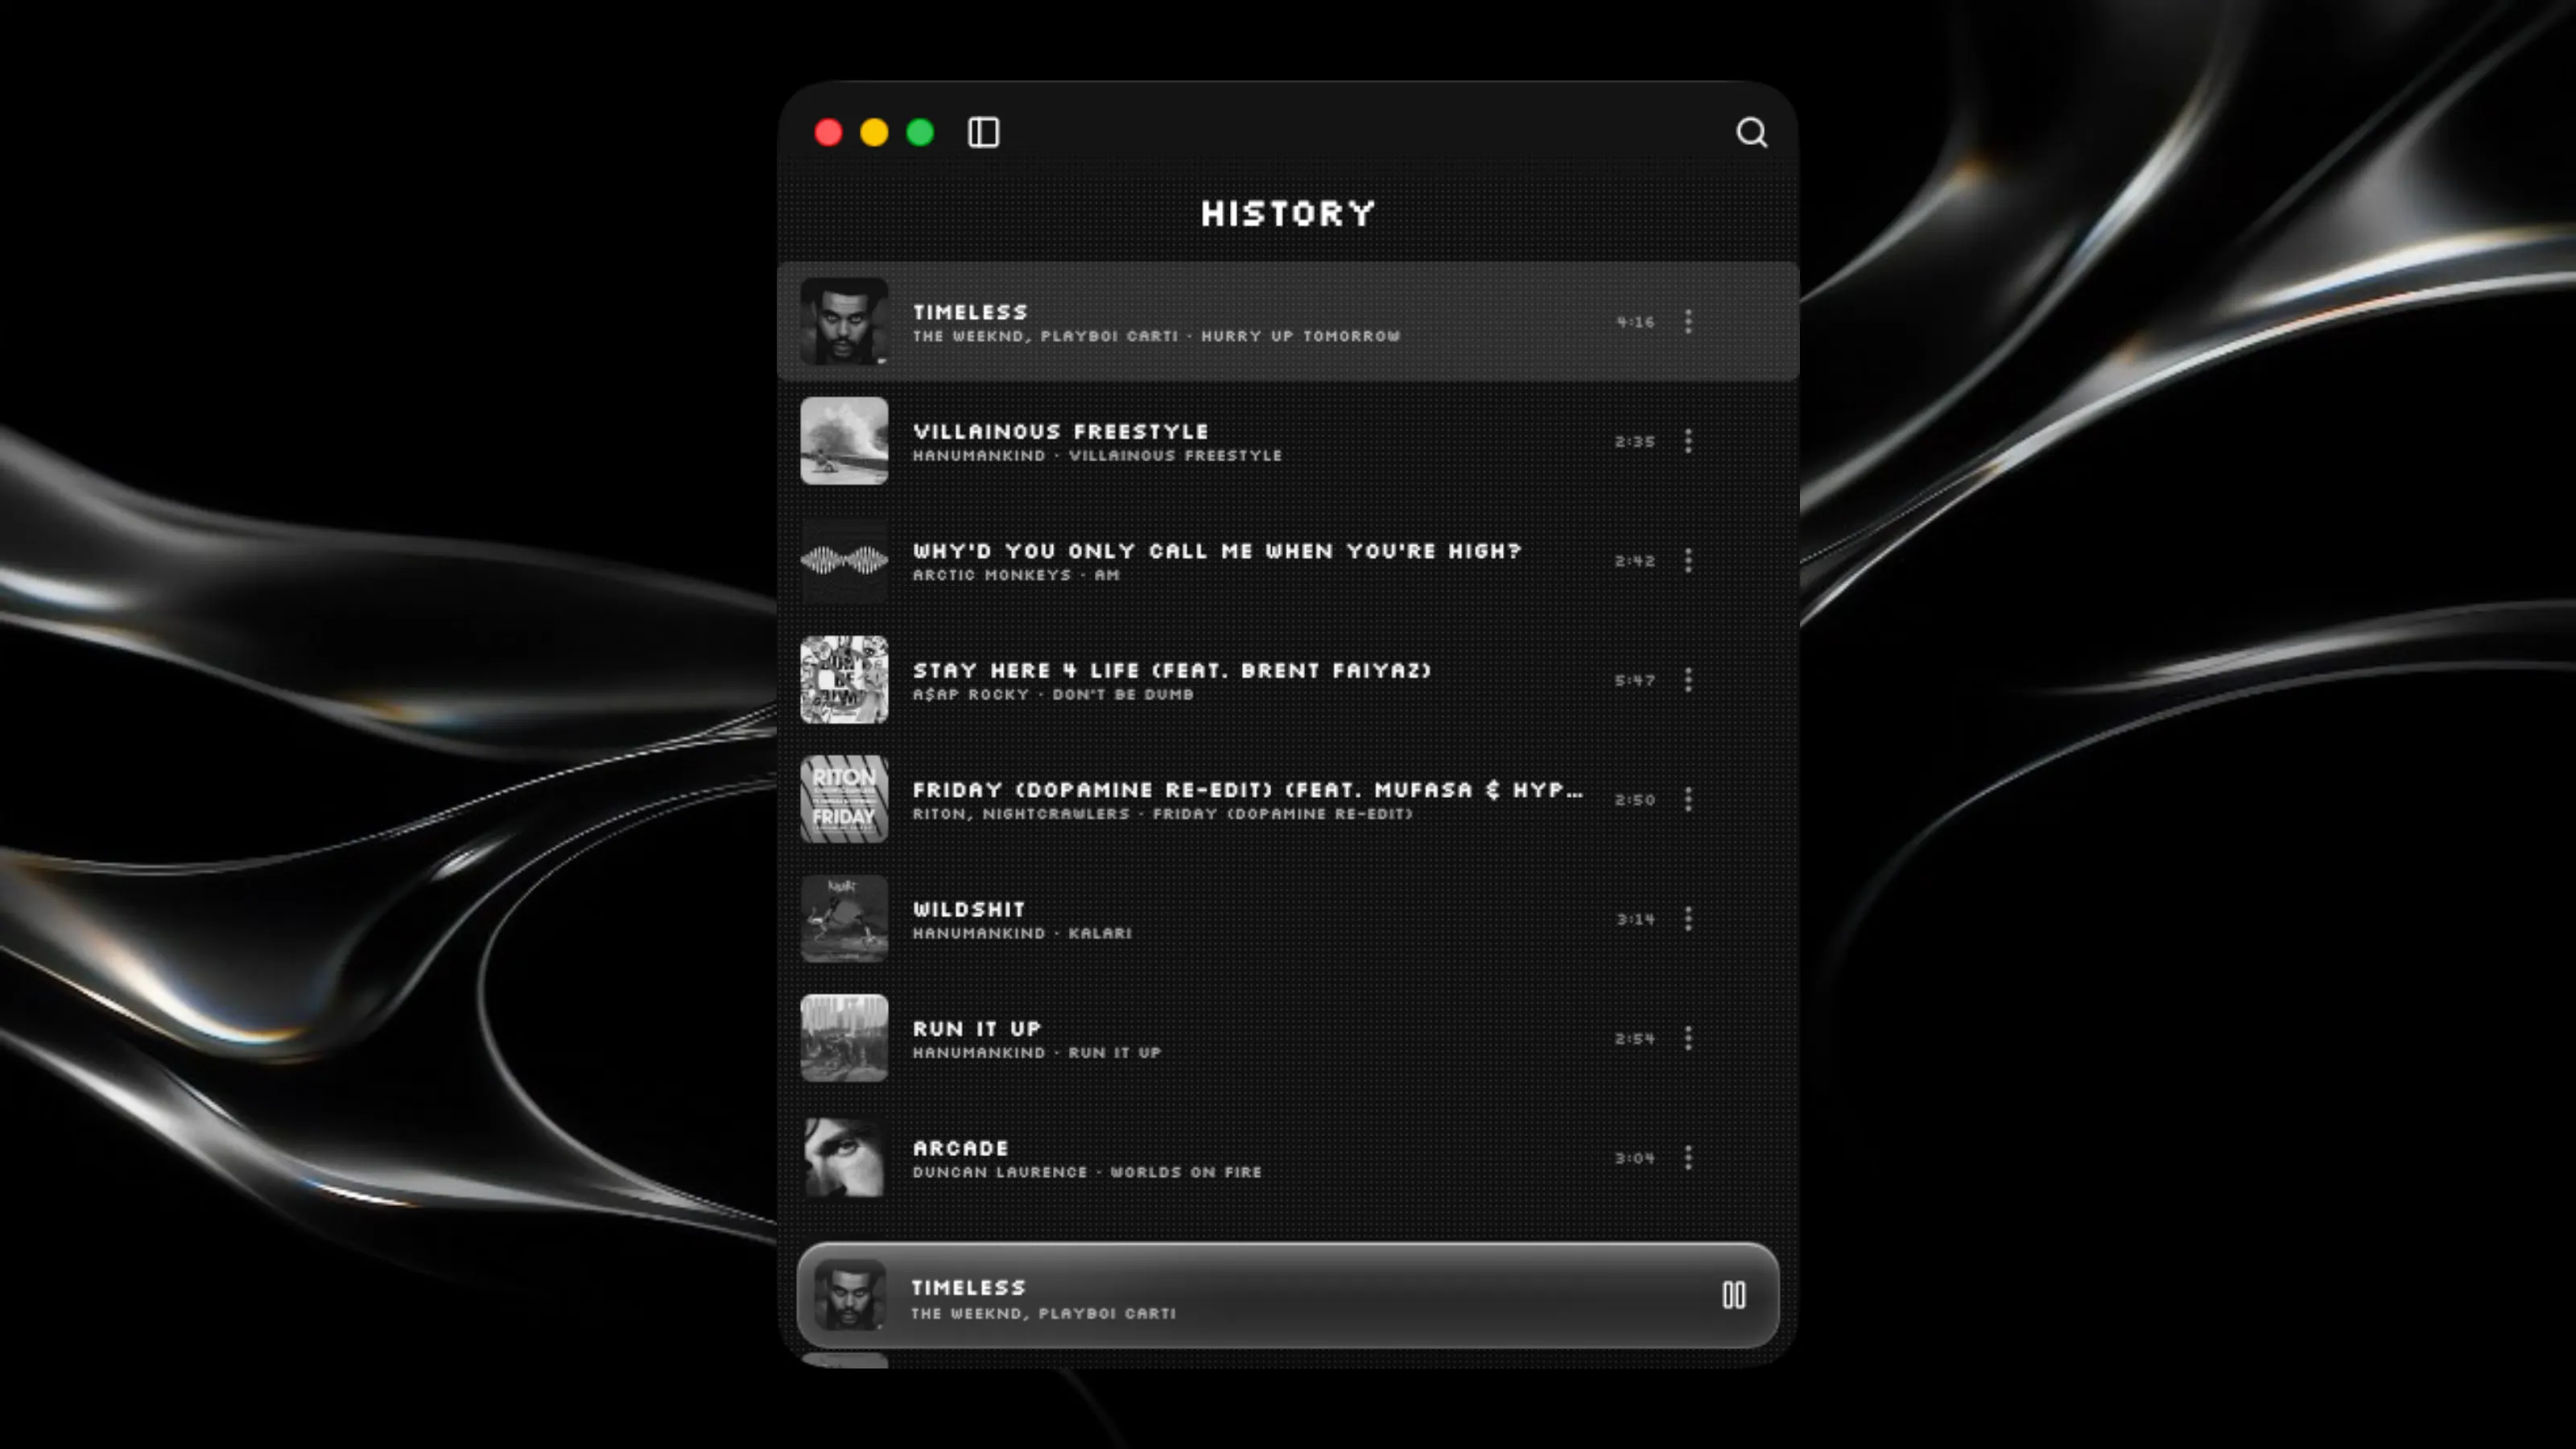Open Arctic Monkeys · AM subtitle
This screenshot has width=2576, height=1449.
tap(1016, 575)
